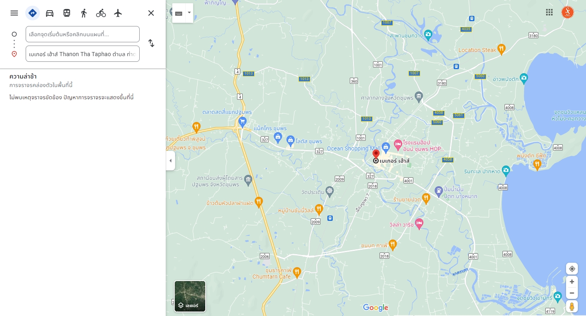Click the route 4119 highway shield
This screenshot has width=586, height=316.
pyautogui.click(x=550, y=311)
